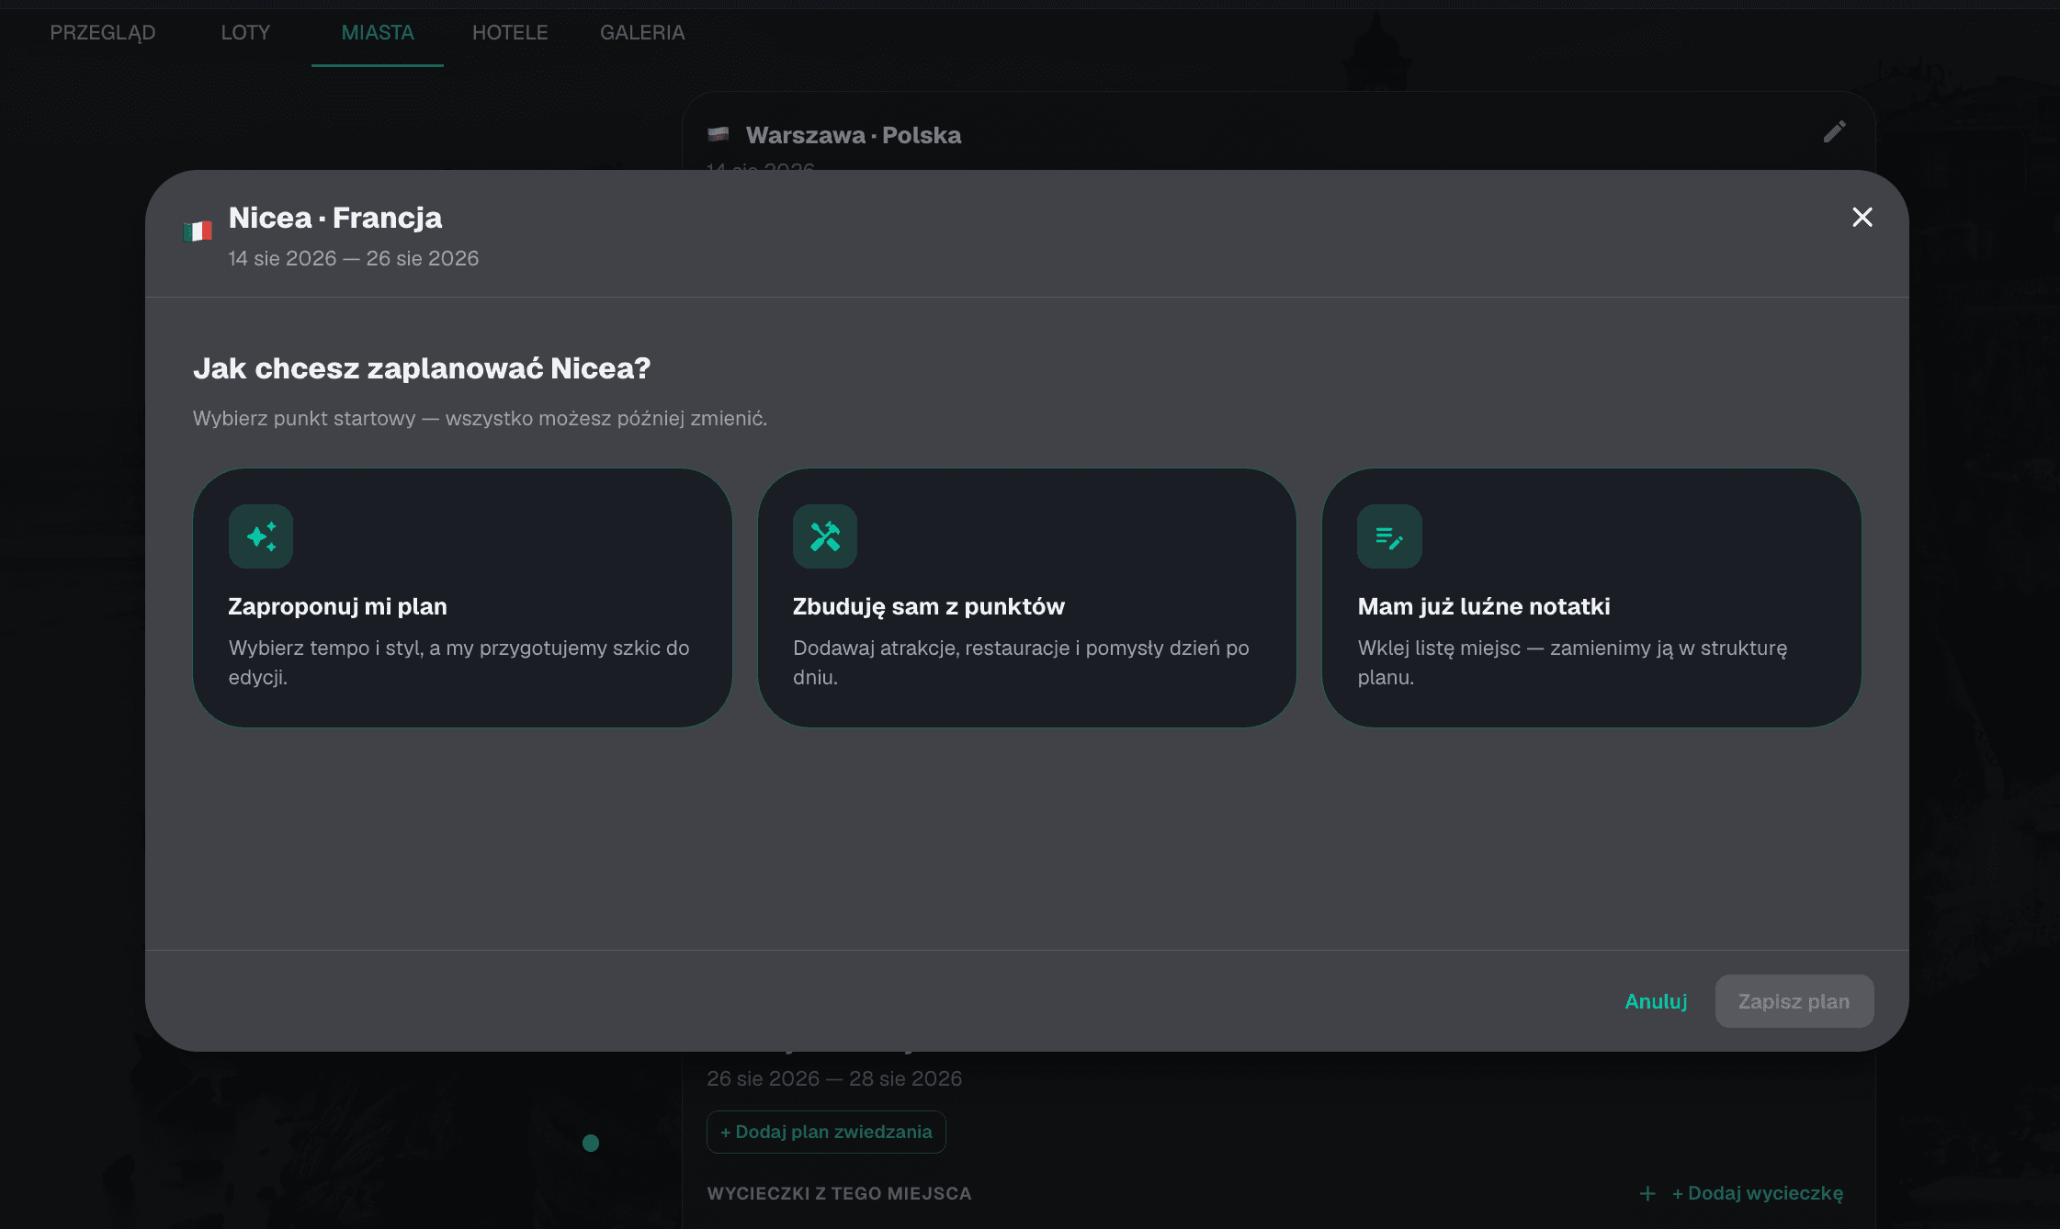The height and width of the screenshot is (1229, 2060).
Task: Click the 'Zapisz plan' button
Action: tap(1794, 1001)
